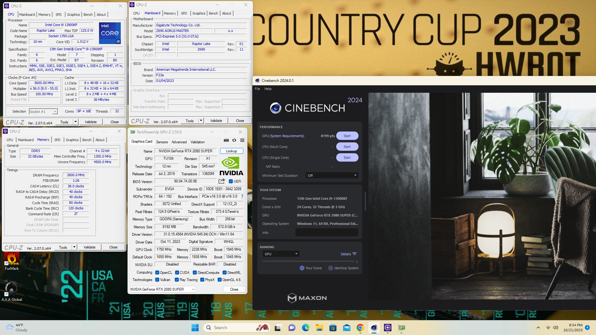Click the Info input field in Cinebench
Viewport: 596px width, 335px height.
pyautogui.click(x=327, y=233)
